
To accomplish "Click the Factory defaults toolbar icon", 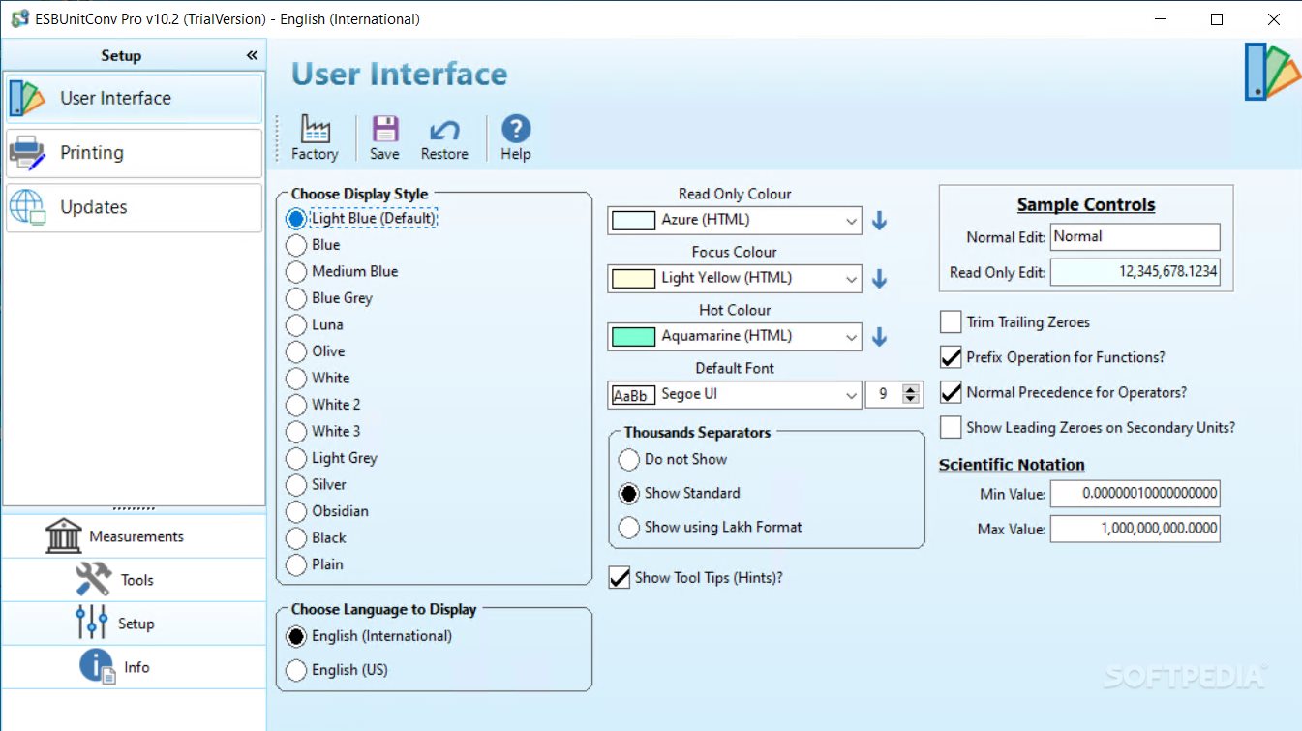I will tap(315, 129).
